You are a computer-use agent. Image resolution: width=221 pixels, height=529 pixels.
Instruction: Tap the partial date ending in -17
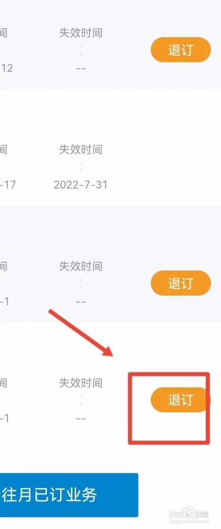pyautogui.click(x=8, y=185)
